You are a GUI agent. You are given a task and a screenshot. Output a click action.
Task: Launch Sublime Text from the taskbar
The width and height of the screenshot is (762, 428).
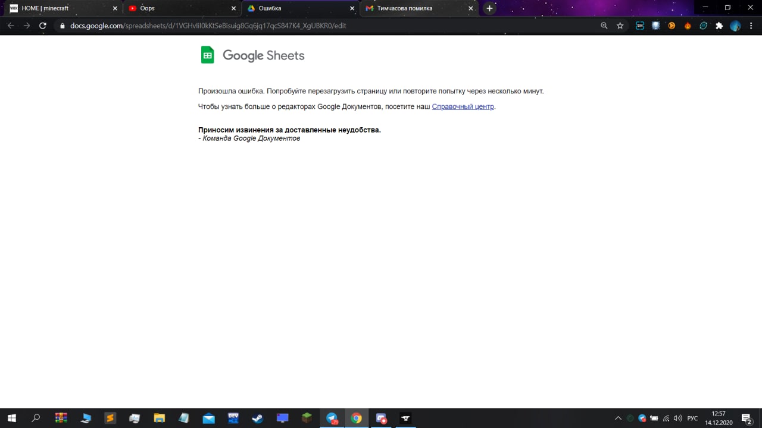110,418
